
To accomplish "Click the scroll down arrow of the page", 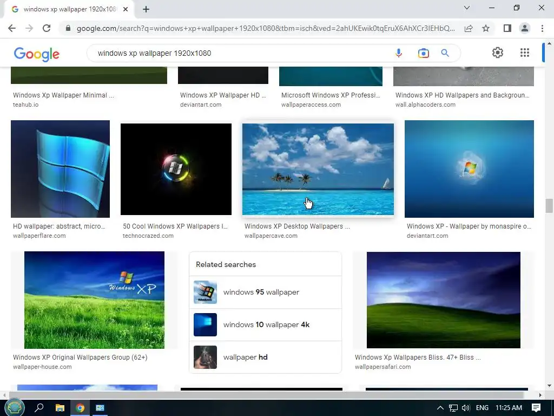I will coord(549,386).
